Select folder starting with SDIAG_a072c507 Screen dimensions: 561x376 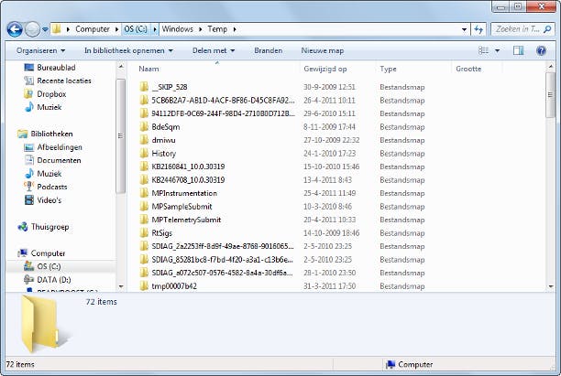[x=222, y=273]
